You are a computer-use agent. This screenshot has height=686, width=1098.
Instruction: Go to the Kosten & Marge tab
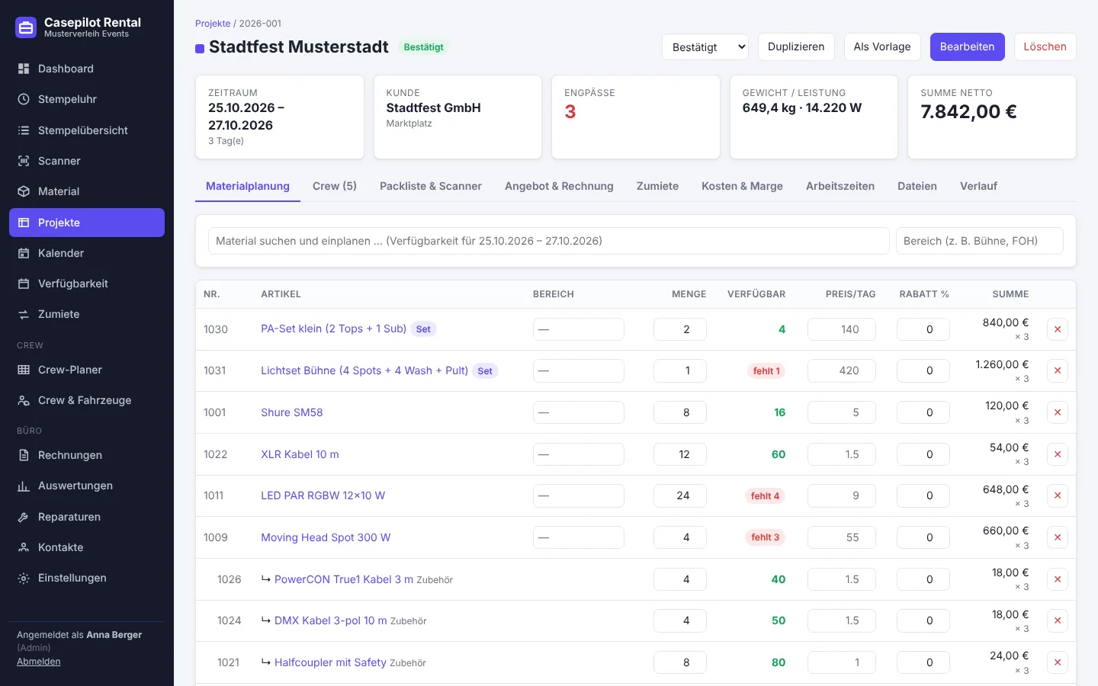(x=742, y=186)
